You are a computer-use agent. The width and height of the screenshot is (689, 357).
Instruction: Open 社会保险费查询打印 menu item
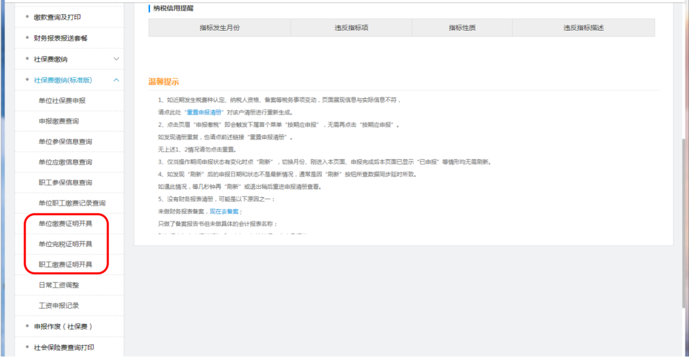click(x=64, y=347)
